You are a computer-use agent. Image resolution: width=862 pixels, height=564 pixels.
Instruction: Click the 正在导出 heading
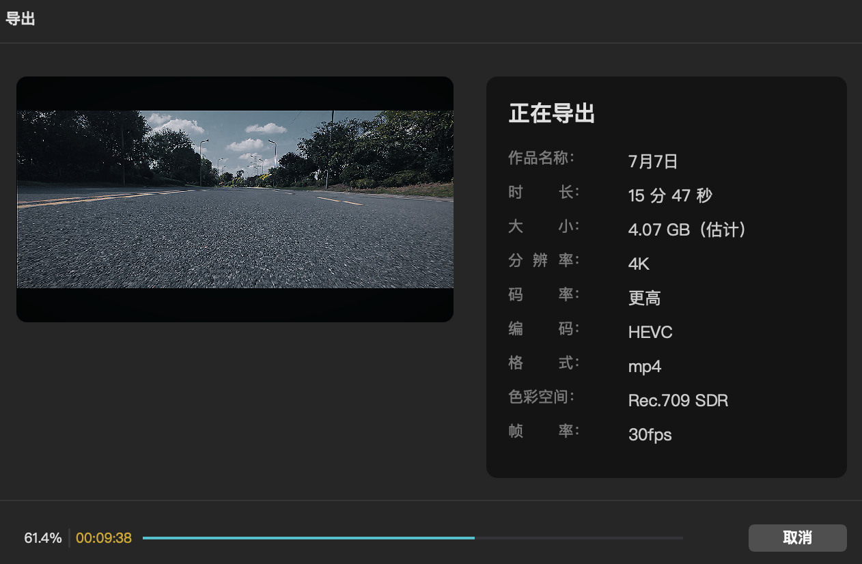(x=552, y=114)
